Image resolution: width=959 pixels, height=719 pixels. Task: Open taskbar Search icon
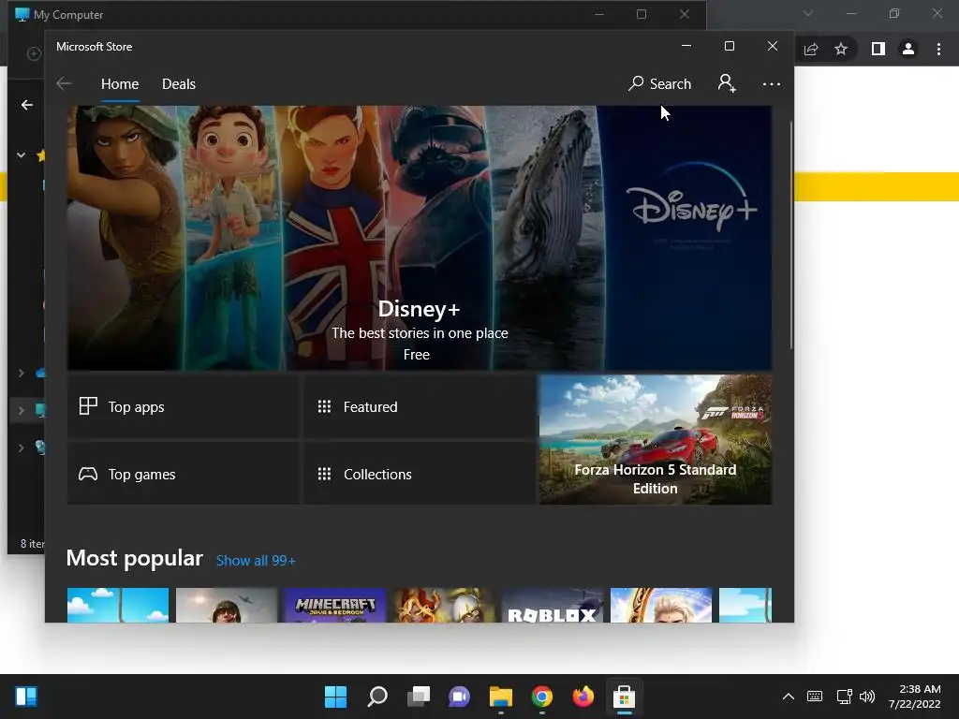(x=377, y=697)
